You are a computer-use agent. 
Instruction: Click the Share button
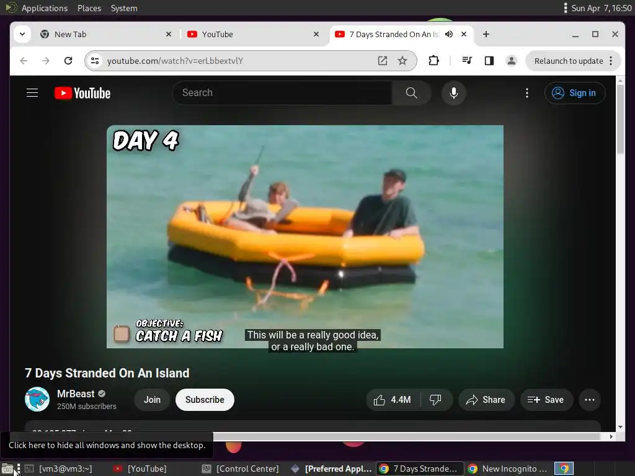coord(486,400)
